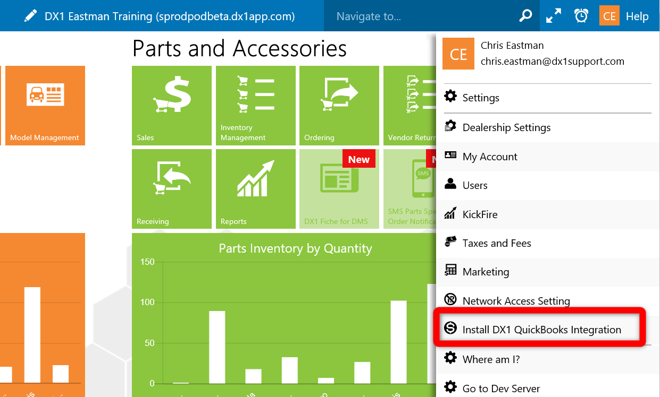
Task: Click the Parts and Accessories heading
Action: (x=239, y=48)
